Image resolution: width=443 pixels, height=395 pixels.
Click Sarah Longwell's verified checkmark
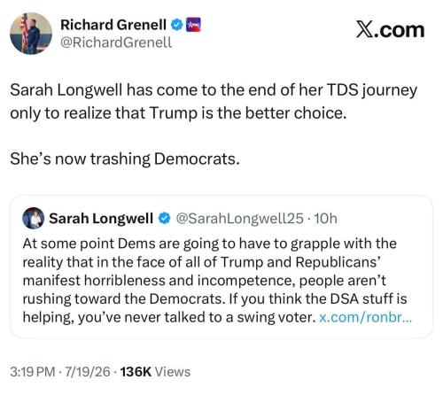pos(165,219)
